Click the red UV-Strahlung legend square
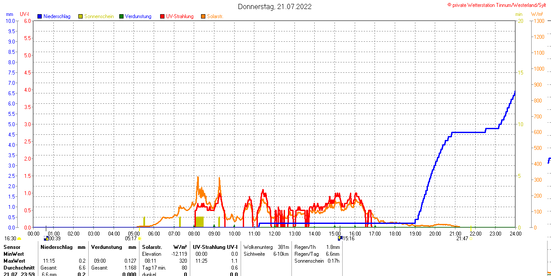Viewport: 551px width, 276px height. [x=162, y=16]
